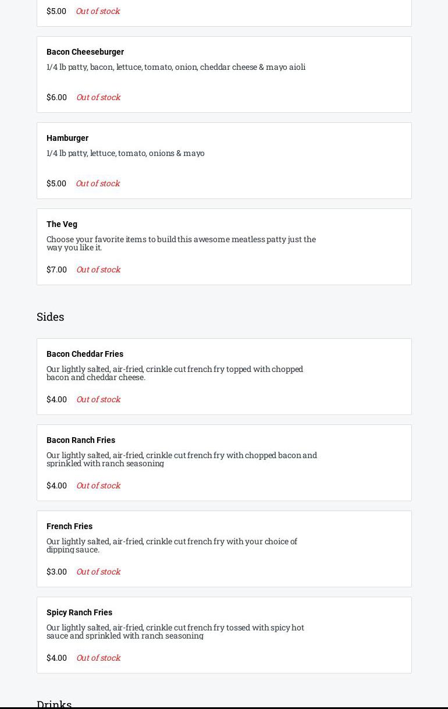The width and height of the screenshot is (448, 709).
Task: Click the Sides section heading
Action: pyautogui.click(x=51, y=317)
